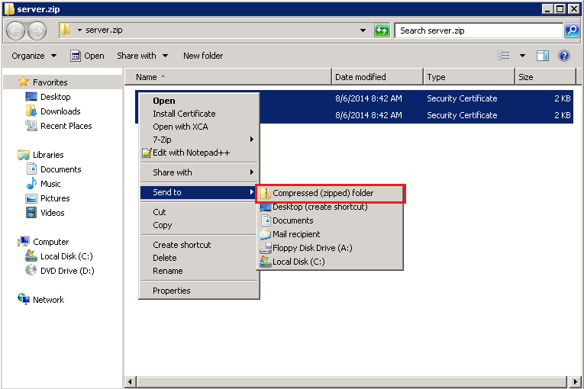The height and width of the screenshot is (389, 584).
Task: Click Install Certificate in context menu
Action: pyautogui.click(x=184, y=114)
